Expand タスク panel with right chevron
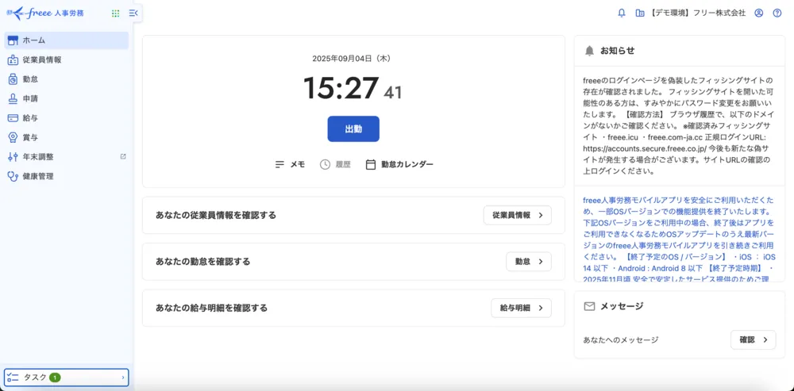Screen dimensions: 794x391 click(123, 378)
